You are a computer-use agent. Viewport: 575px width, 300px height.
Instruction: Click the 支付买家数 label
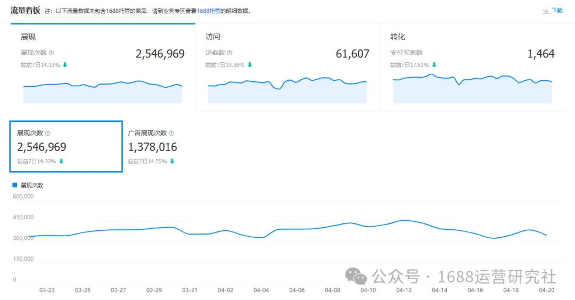tap(406, 53)
